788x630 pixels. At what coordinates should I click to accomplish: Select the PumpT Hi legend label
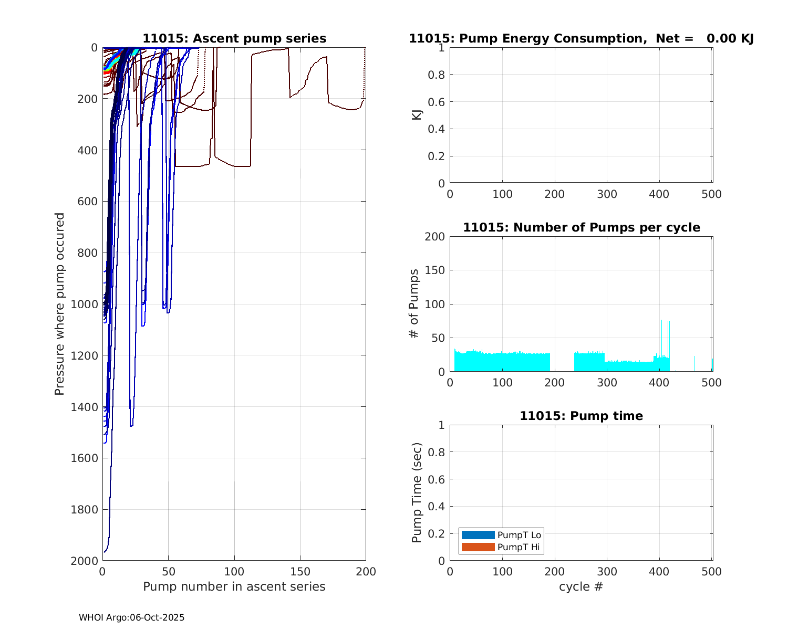(519, 547)
